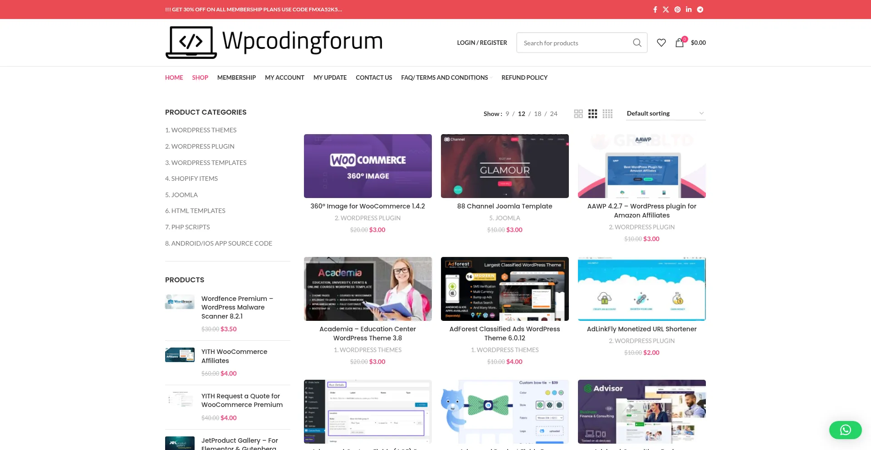Click JetProduct Gallery sidebar product link
The image size is (871, 450).
[240, 444]
